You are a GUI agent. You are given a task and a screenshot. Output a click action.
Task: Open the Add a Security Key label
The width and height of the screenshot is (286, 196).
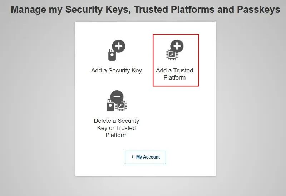pos(117,70)
